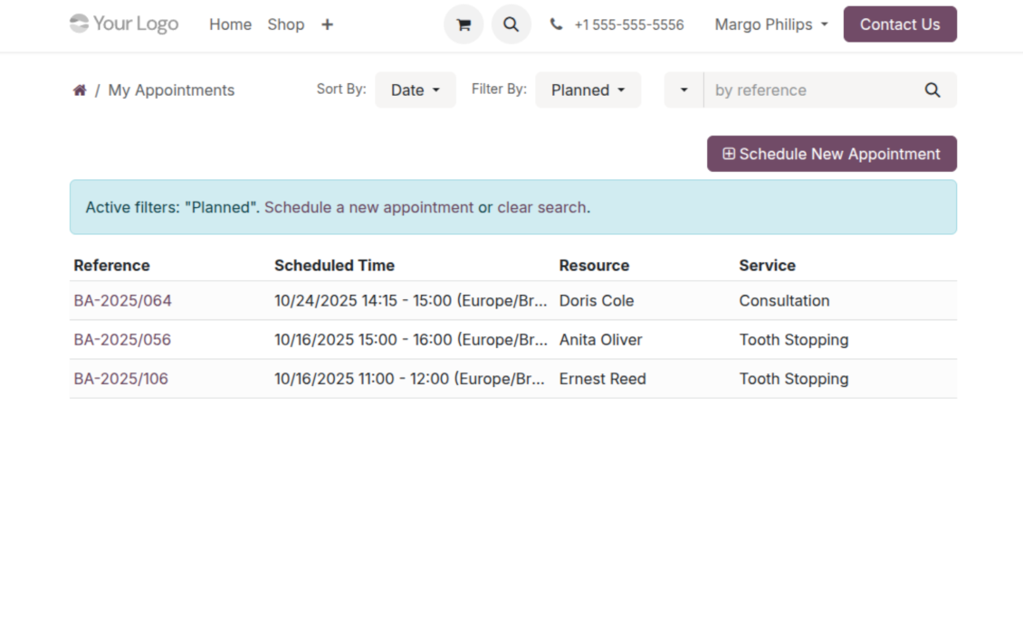Go to the Home menu item
This screenshot has width=1023, height=623.
tap(230, 24)
